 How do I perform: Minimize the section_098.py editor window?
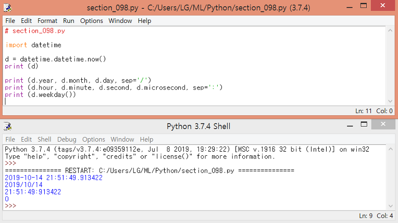350,7
